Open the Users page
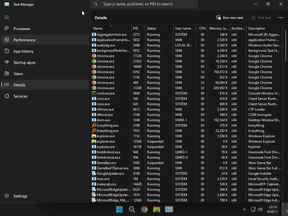288x216 pixels. (x=45, y=73)
